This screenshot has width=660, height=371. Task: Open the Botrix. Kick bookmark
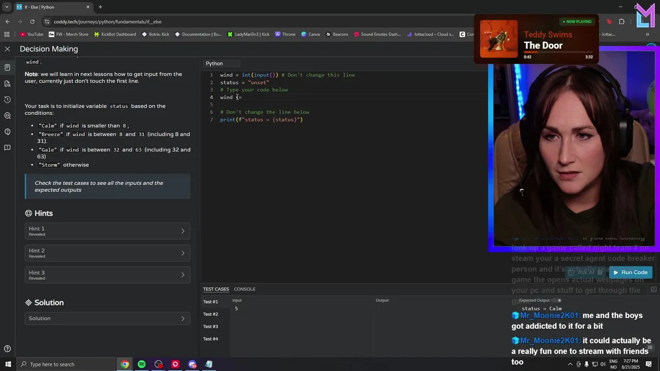pyautogui.click(x=155, y=35)
